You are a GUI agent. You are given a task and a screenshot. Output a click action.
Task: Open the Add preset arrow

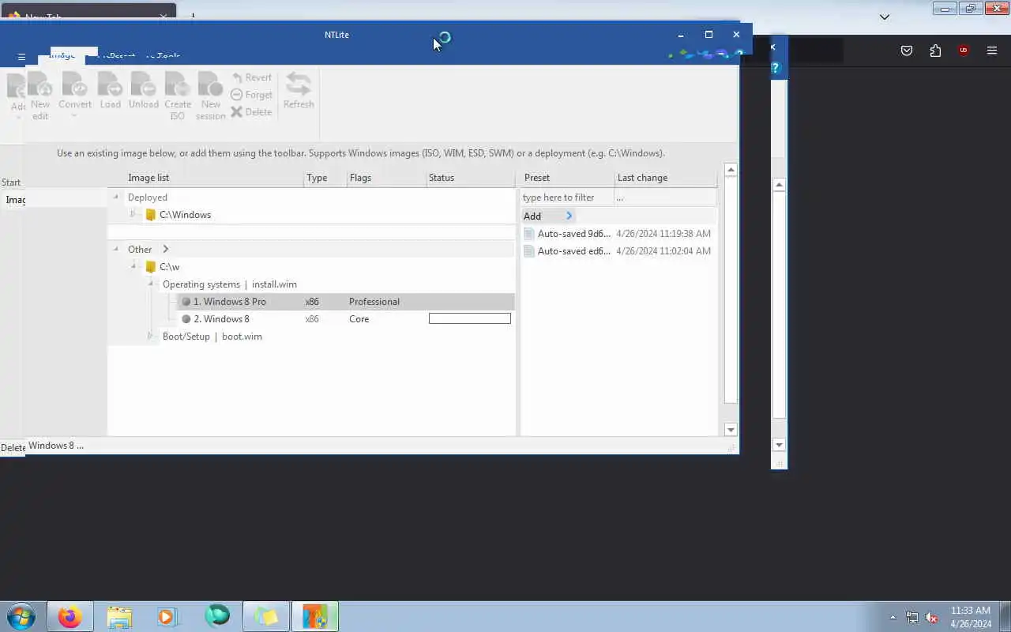pos(569,216)
